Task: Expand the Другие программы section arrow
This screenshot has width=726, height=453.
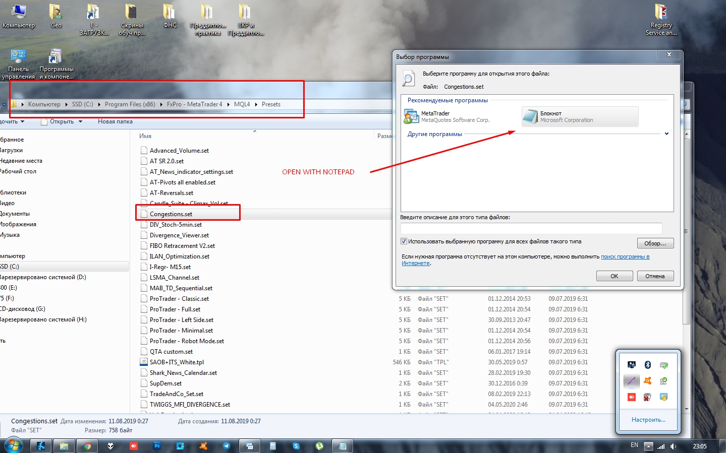Action: (x=666, y=134)
